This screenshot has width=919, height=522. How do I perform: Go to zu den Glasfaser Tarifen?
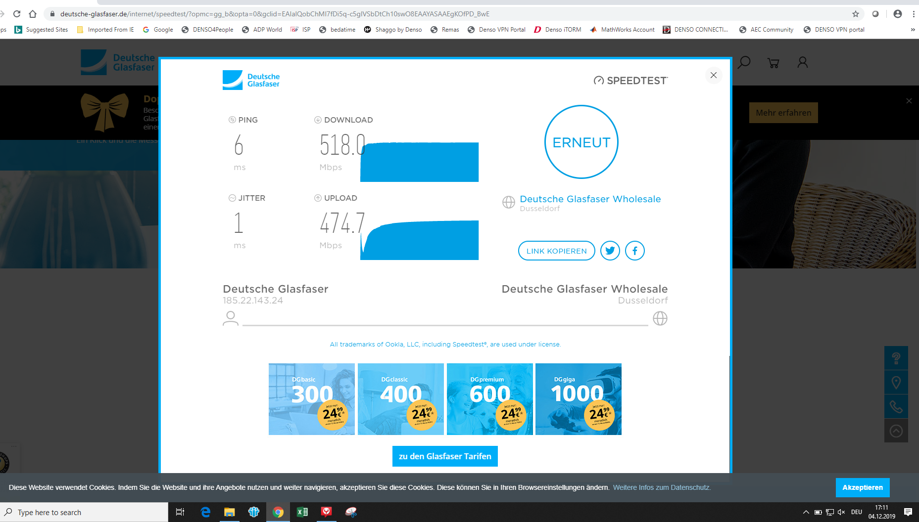click(x=445, y=456)
